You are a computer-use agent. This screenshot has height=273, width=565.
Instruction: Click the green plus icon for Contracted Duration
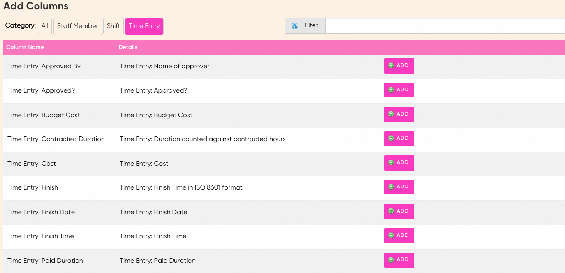pos(391,139)
